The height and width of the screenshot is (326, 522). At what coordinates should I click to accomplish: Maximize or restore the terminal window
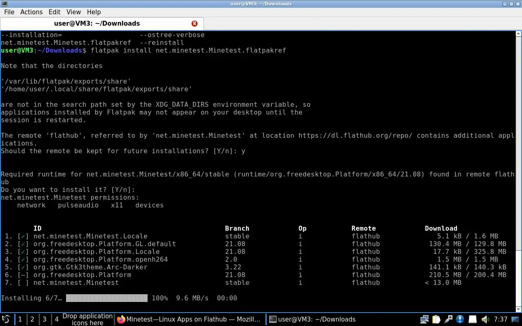click(511, 4)
